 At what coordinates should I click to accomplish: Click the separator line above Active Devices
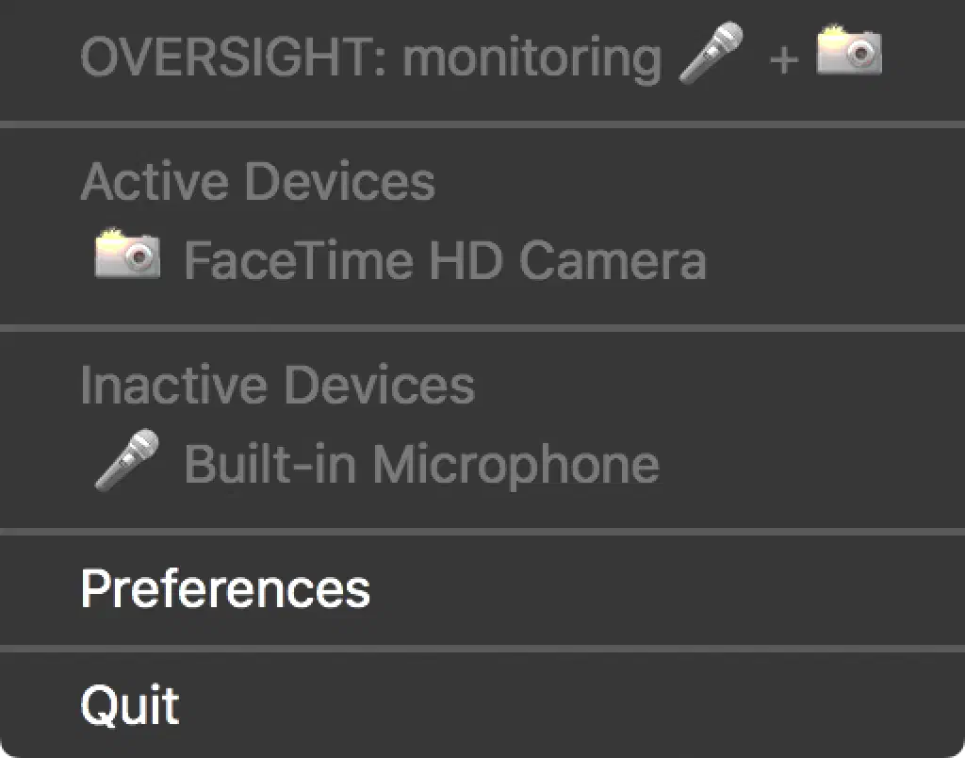tap(482, 124)
